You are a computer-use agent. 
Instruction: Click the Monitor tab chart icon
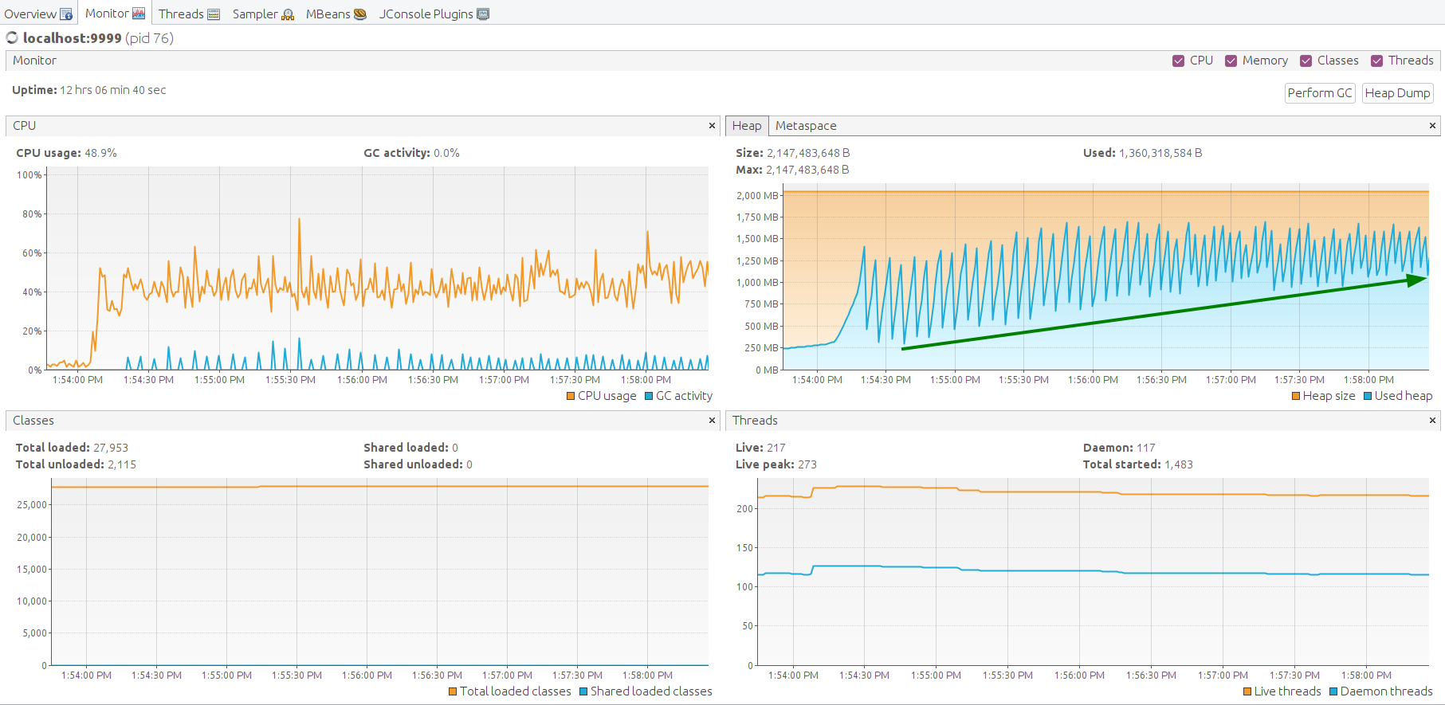[139, 14]
